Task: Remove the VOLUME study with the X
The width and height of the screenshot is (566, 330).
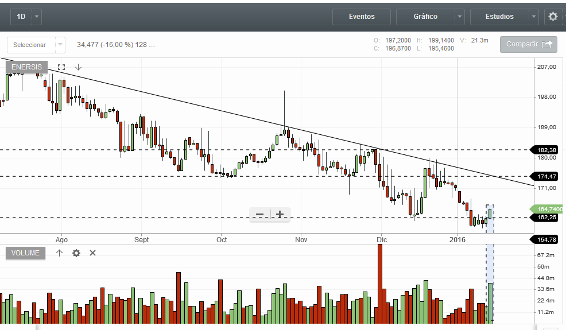Action: [x=93, y=253]
